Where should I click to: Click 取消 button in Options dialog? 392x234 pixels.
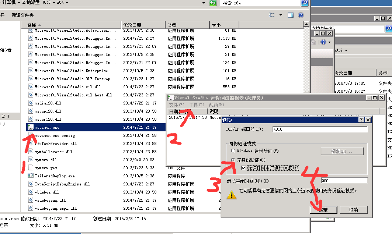tap(354, 210)
